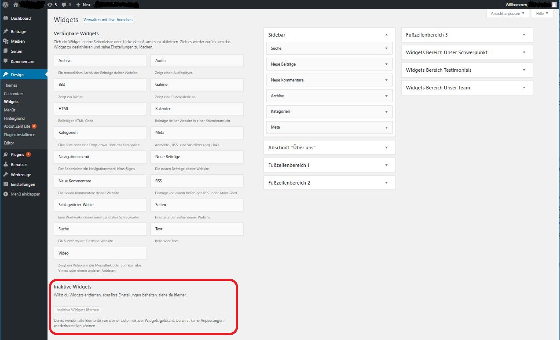Click the Kommentare speech bubble icon
Image resolution: width=560 pixels, height=340 pixels.
6,62
